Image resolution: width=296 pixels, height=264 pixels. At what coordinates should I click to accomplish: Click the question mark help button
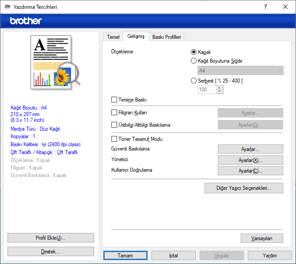pos(265,7)
